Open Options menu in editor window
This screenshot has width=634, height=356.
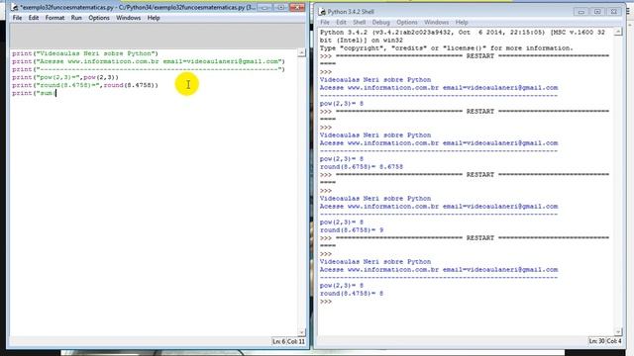coord(99,18)
